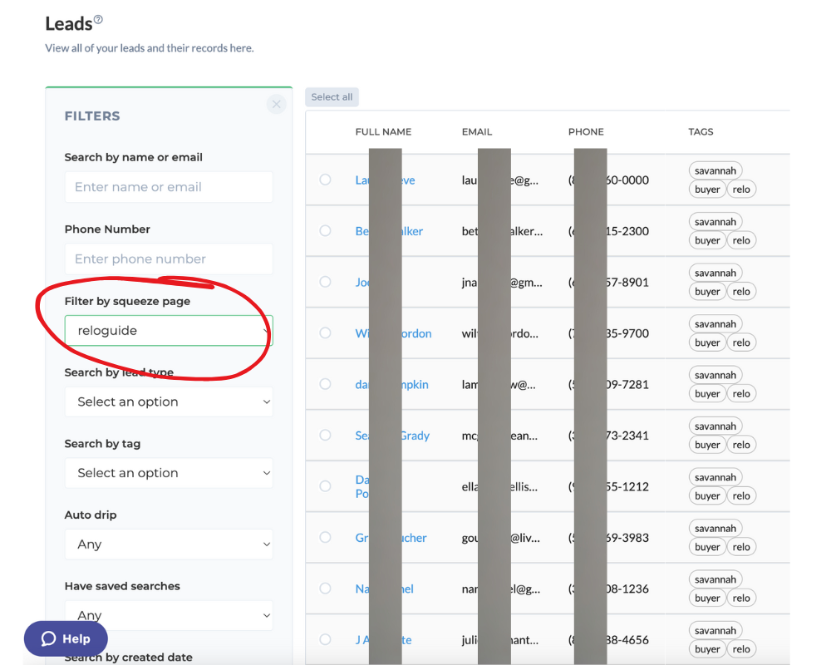Open the Search by lead type dropdown
This screenshot has height=665, width=831.
coord(169,401)
